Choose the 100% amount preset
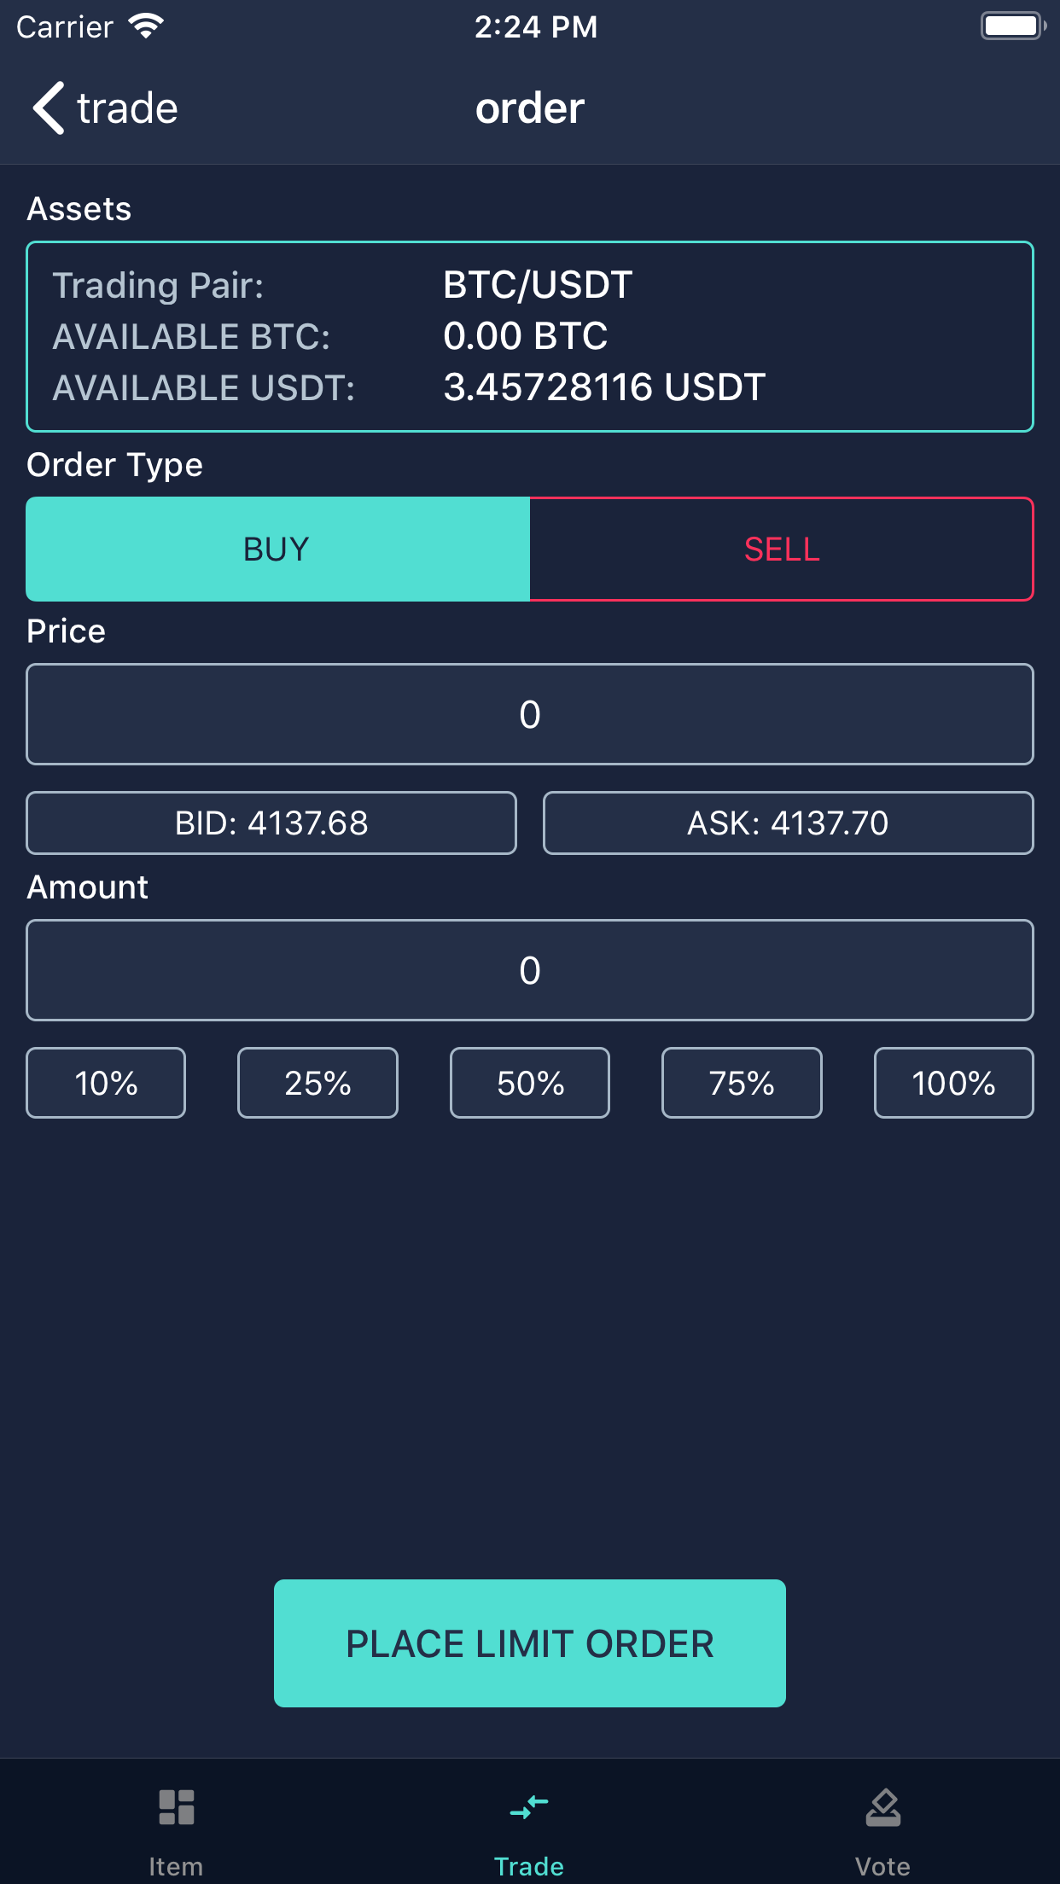This screenshot has width=1060, height=1884. coord(953,1083)
